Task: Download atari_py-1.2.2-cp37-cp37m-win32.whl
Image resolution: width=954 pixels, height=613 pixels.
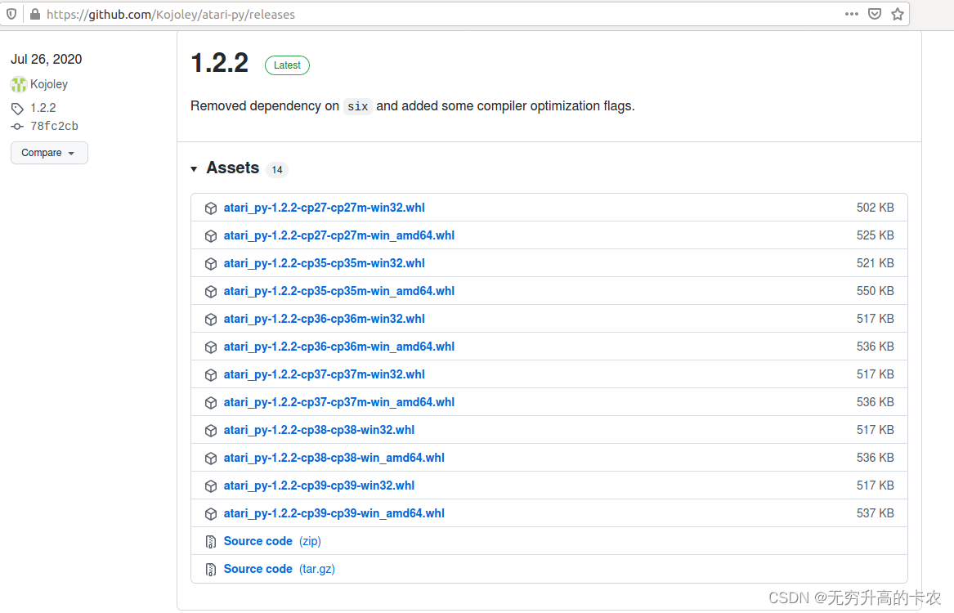Action: (325, 374)
